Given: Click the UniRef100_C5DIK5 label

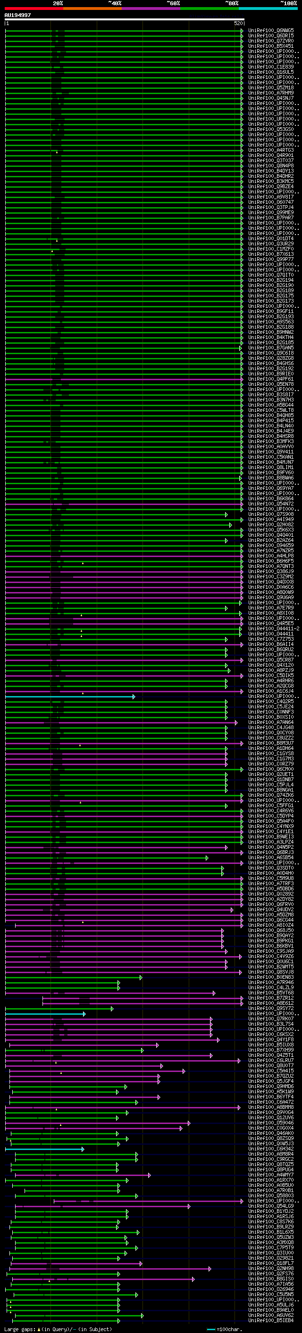Looking at the screenshot, I should pos(271,675).
